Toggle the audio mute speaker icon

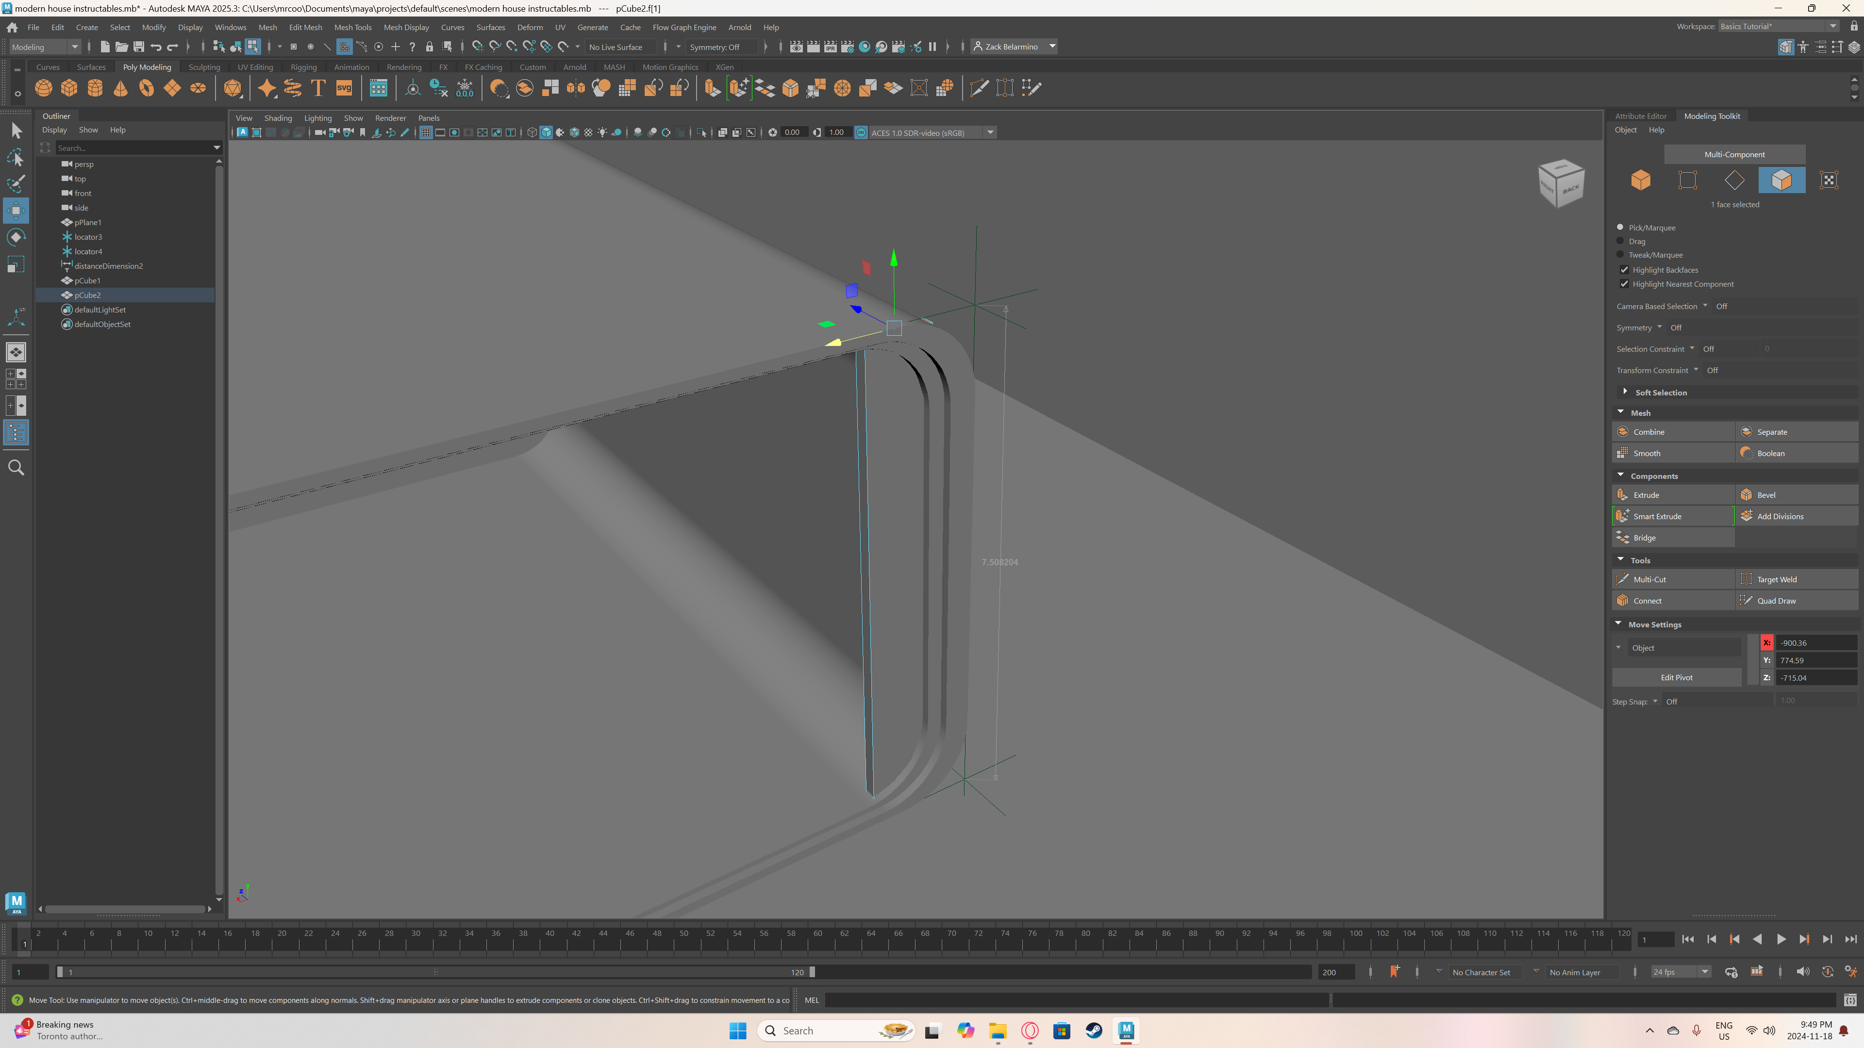(x=1802, y=972)
